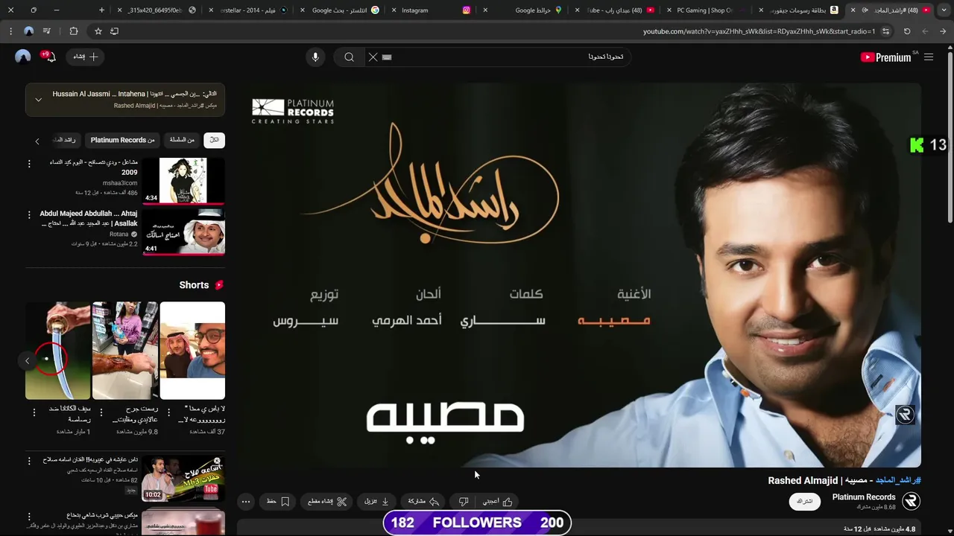The height and width of the screenshot is (536, 954).
Task: Show more filter chips with arrow
Action: coord(37,141)
